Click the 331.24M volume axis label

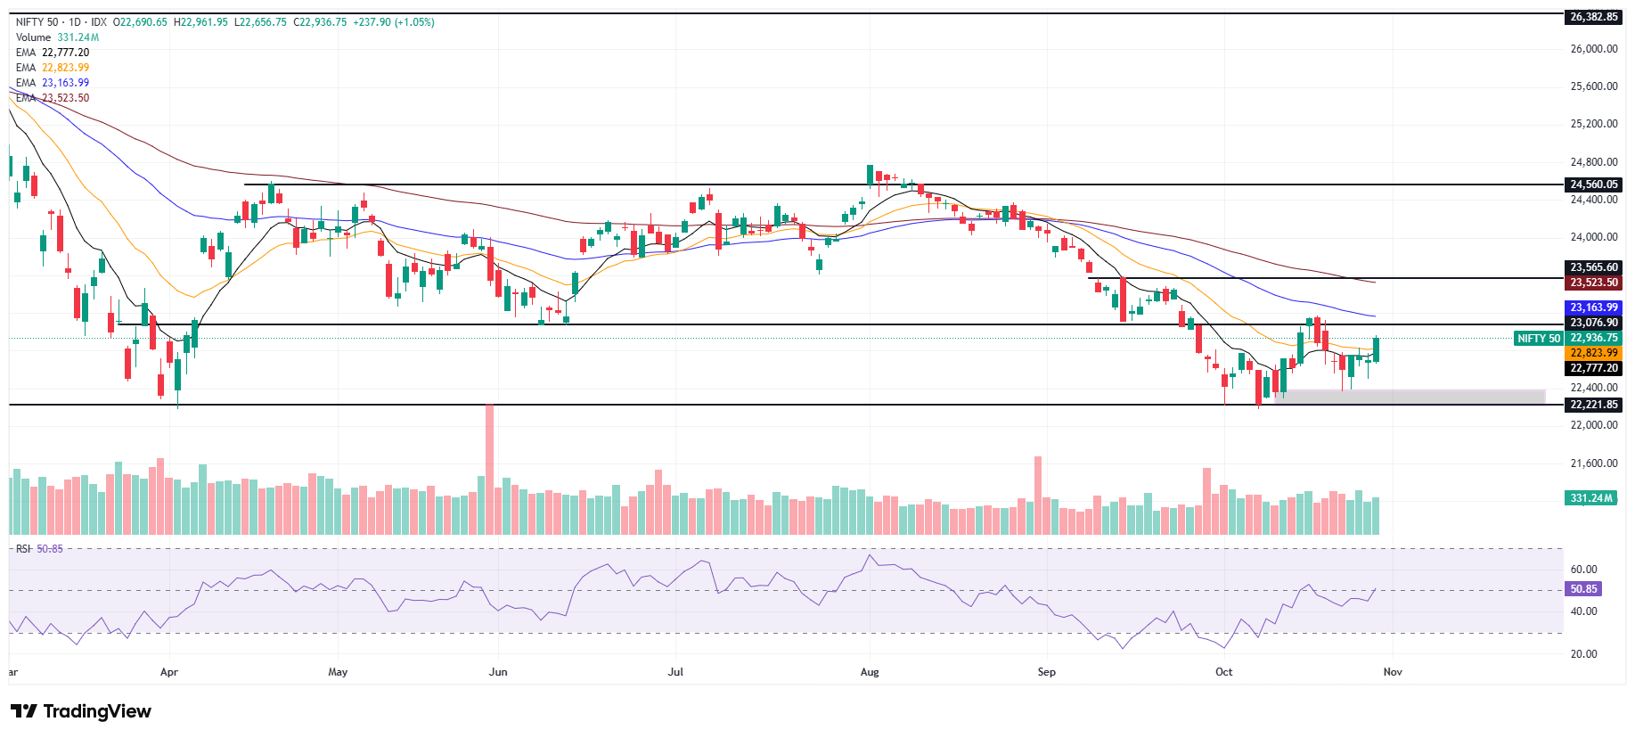(x=1591, y=498)
